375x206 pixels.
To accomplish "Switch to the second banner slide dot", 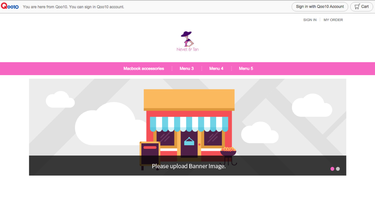I will (338, 169).
